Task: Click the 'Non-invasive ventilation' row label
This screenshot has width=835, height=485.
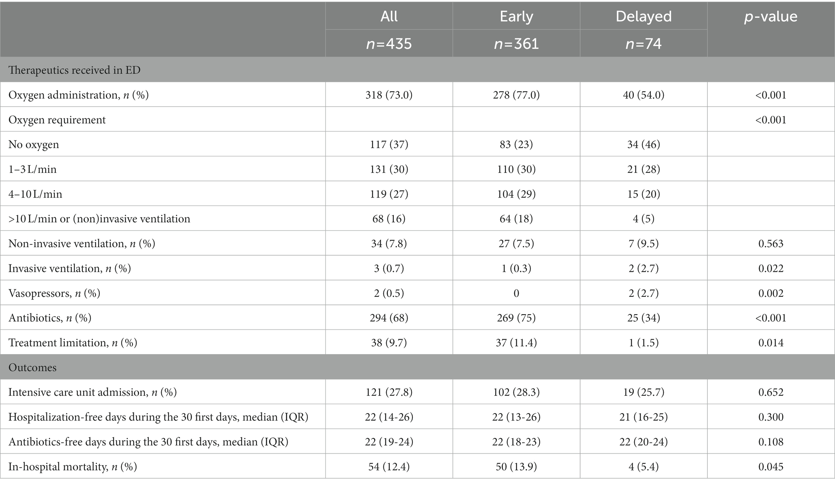Action: (x=82, y=244)
